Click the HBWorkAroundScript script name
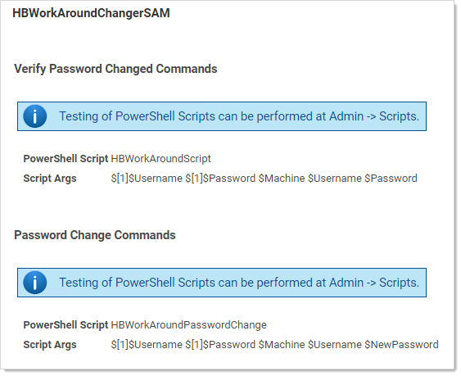The height and width of the screenshot is (376, 461). (x=160, y=159)
